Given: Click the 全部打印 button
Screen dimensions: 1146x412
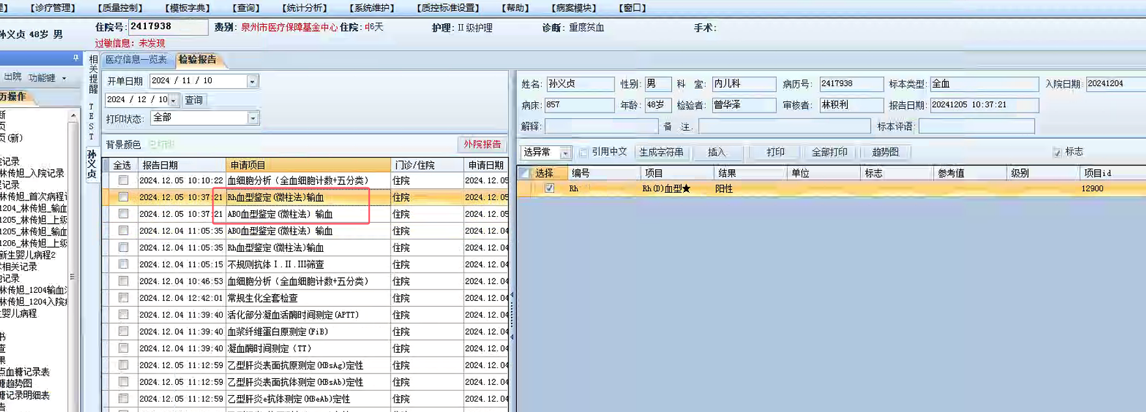Looking at the screenshot, I should (829, 152).
